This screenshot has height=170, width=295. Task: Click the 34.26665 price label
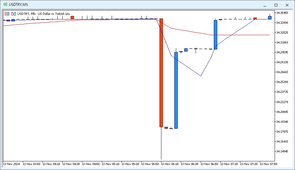pos(282,72)
